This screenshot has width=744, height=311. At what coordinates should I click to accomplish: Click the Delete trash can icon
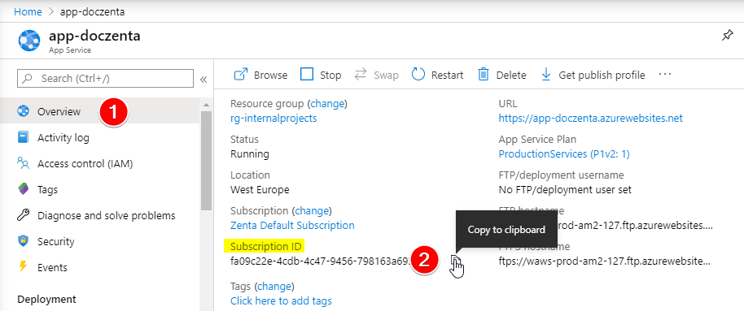coord(483,75)
